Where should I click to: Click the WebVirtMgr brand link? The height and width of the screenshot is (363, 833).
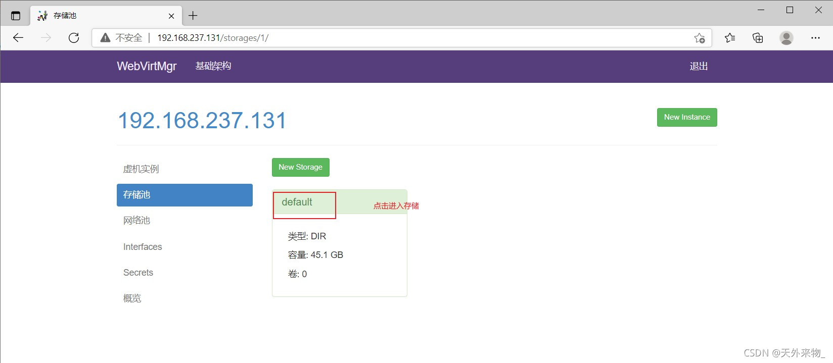coord(147,66)
